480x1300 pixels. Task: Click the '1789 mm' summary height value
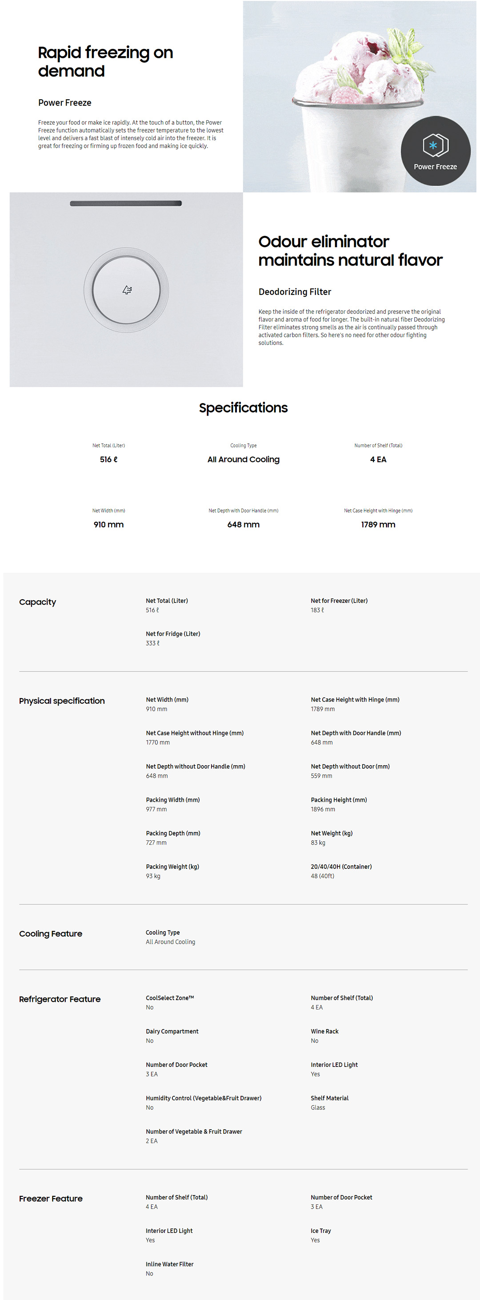pyautogui.click(x=378, y=525)
